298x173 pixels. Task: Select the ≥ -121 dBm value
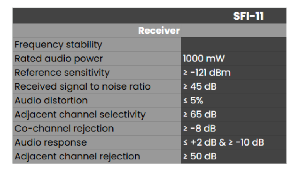point(207,73)
